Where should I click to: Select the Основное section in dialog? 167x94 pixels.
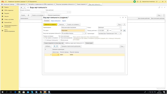47,21
